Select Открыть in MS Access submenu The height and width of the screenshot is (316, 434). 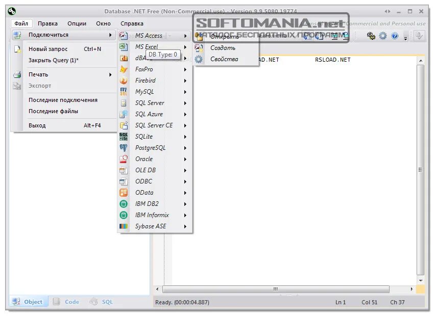(x=226, y=37)
